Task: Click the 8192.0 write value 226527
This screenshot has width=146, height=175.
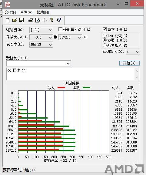Action: (x=117, y=150)
